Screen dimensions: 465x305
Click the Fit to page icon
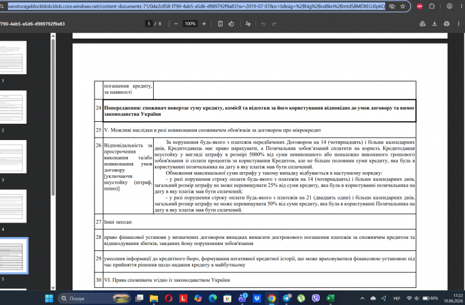click(220, 24)
